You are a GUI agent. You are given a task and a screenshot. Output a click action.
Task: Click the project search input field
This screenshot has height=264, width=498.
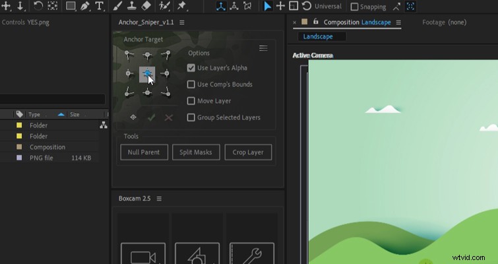[52, 99]
